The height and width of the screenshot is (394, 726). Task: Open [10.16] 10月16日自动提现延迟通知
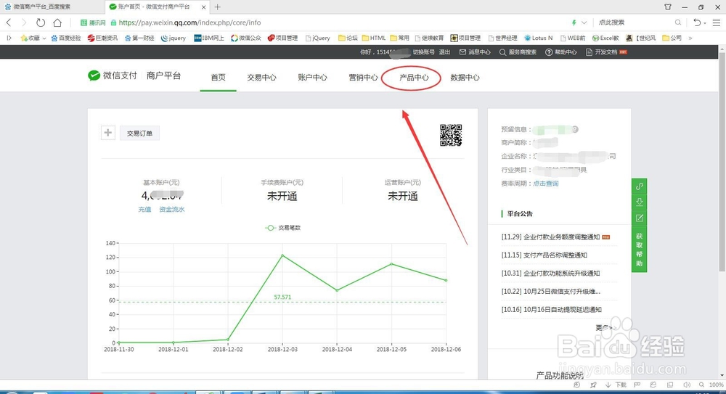(551, 309)
